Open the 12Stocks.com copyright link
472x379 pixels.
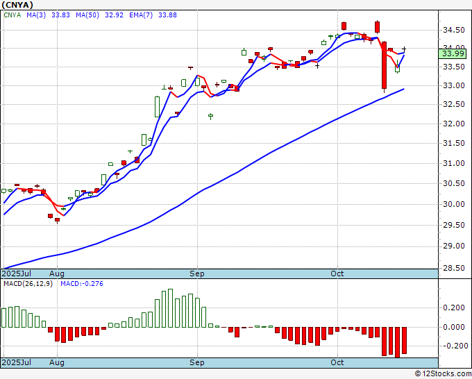443,374
